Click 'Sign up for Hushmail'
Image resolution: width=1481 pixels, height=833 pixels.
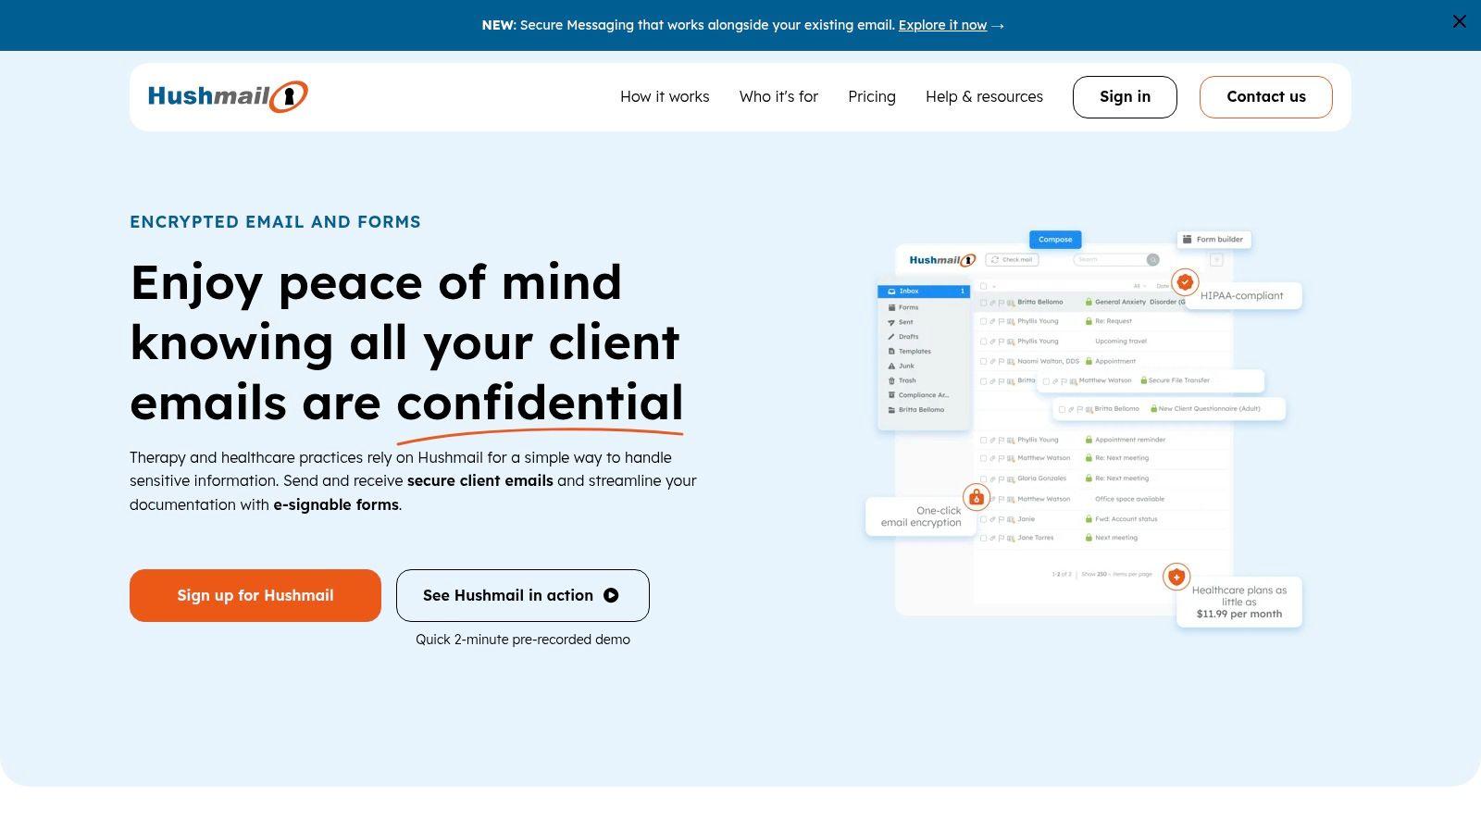tap(255, 595)
